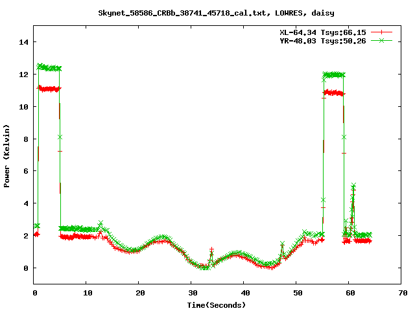Image resolution: width=415 pixels, height=311 pixels.
Task: Click y-axis tick label '12'
Action: [x=23, y=75]
